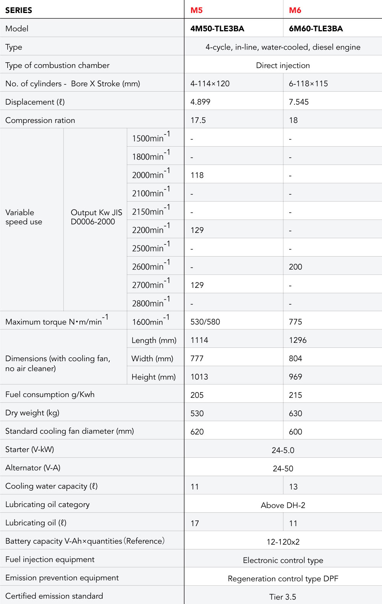Click the M6 displacement value 7.545
Image resolution: width=382 pixels, height=604 pixels.
299,102
